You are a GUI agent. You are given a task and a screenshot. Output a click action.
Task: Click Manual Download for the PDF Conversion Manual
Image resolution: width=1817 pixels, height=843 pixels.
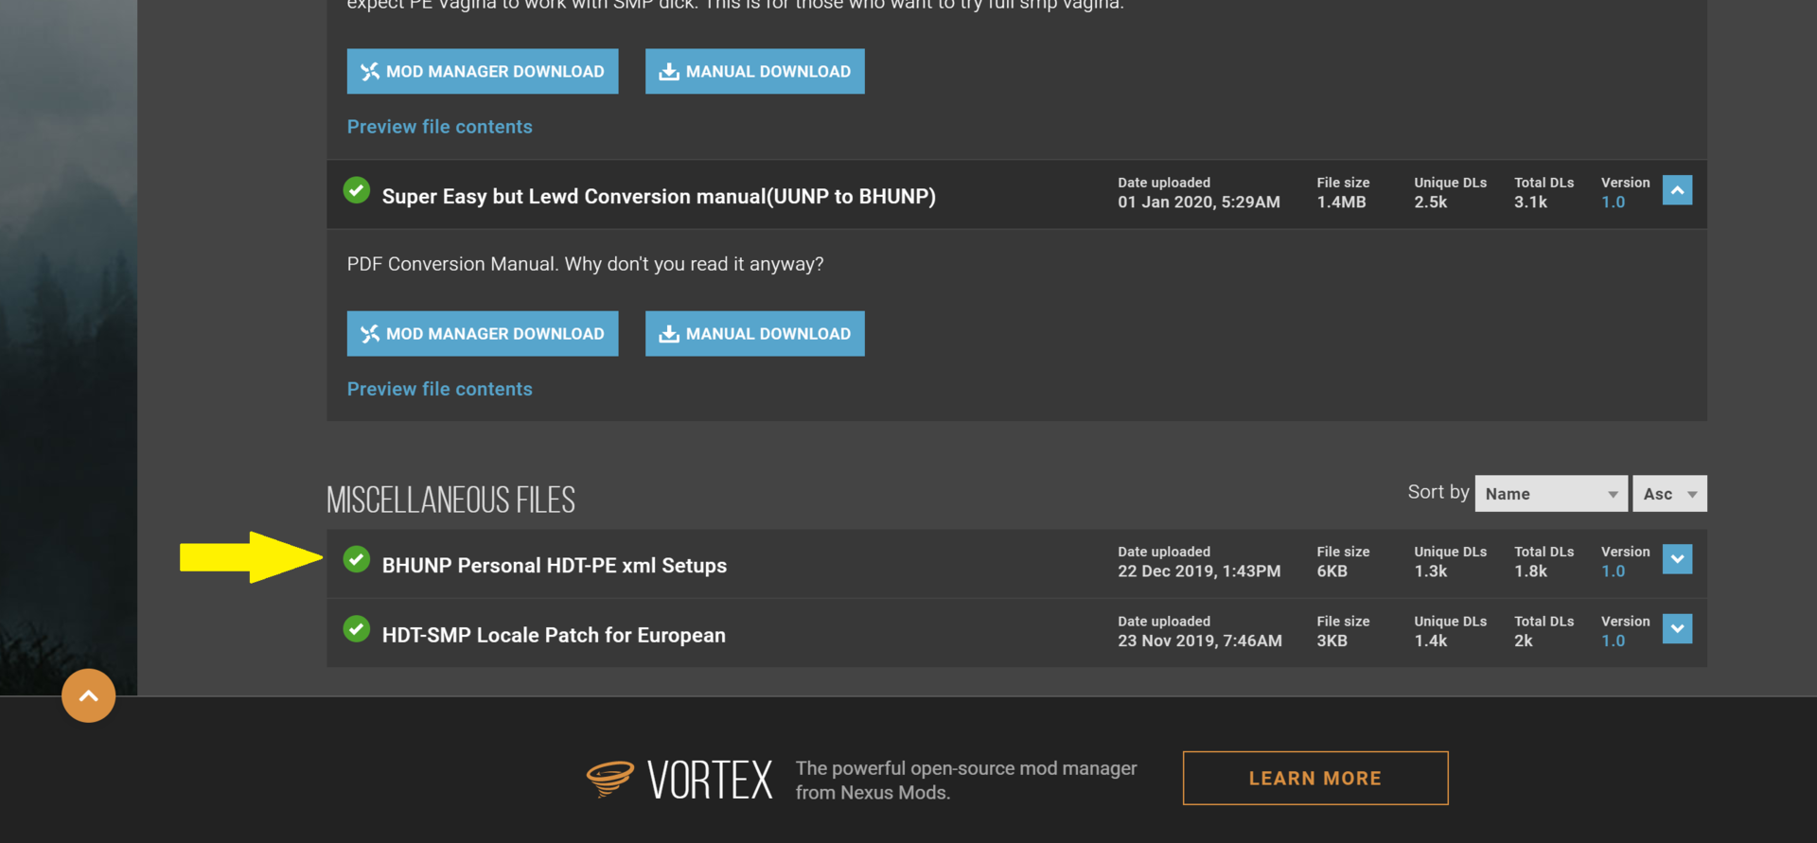[755, 334]
